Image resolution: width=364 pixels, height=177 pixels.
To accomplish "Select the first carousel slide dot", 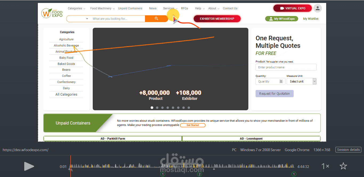I will [152, 108].
